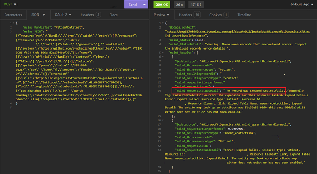Open the 6 Hours Ago history dropdown
The width and height of the screenshot is (317, 174).
point(302,4)
